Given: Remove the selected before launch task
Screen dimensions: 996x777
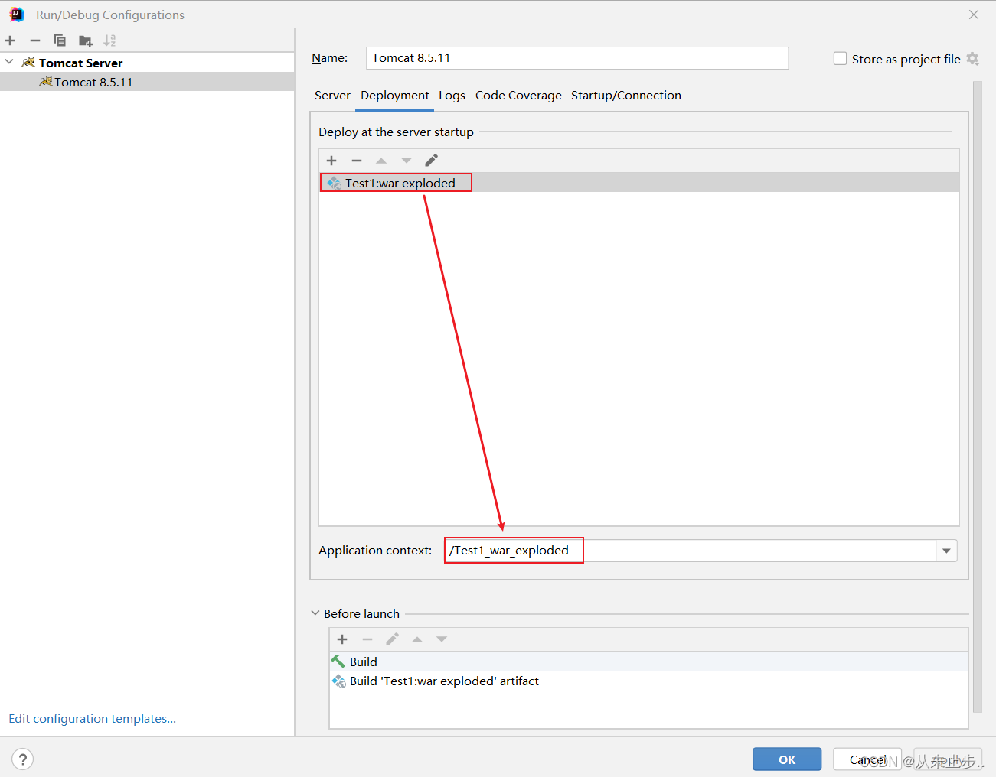Looking at the screenshot, I should coord(367,639).
